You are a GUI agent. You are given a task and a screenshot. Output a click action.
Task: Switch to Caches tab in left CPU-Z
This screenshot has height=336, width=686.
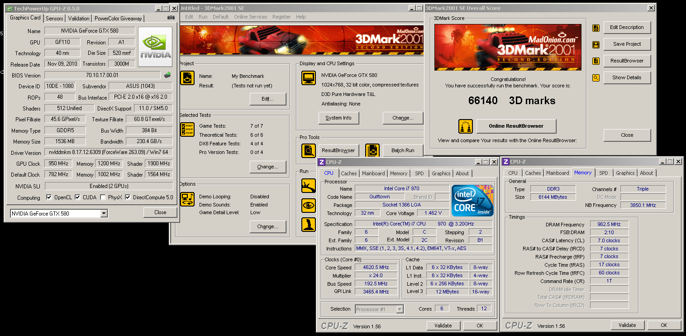tap(349, 173)
